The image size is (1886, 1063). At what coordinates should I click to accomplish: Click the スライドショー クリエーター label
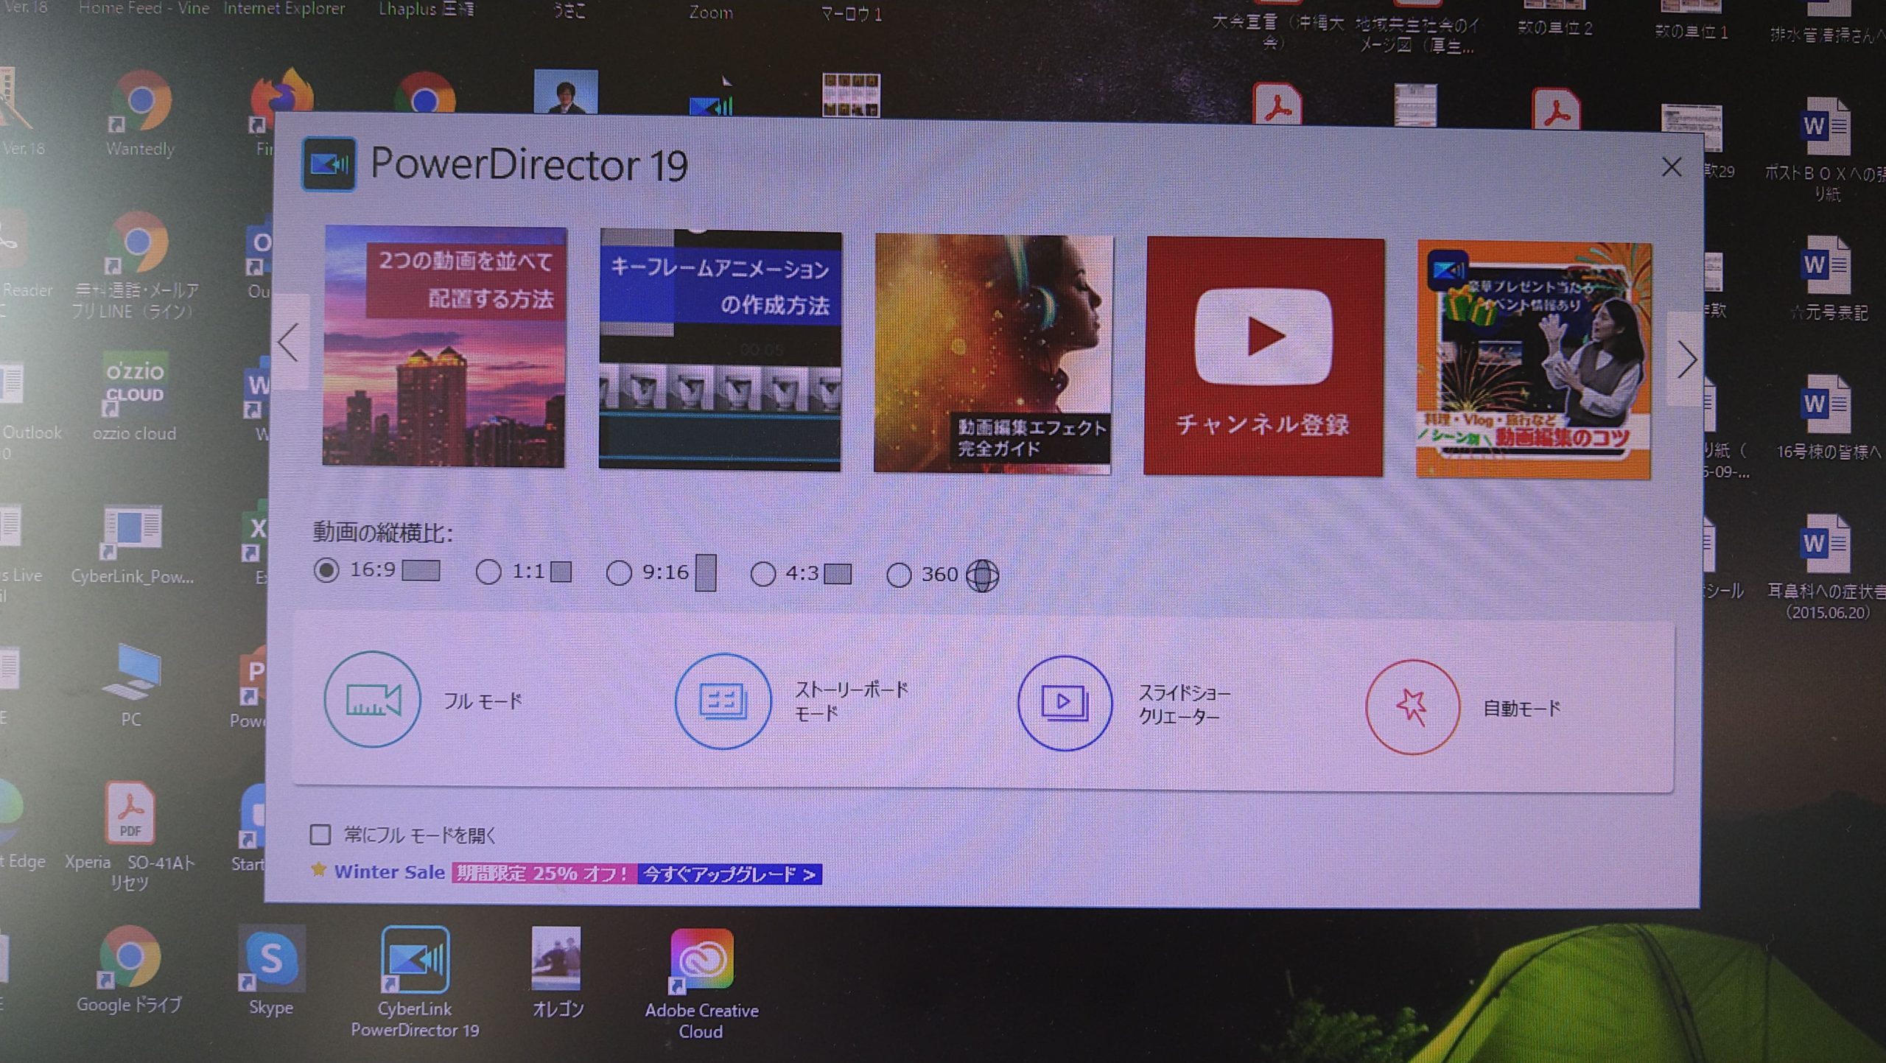1185,704
